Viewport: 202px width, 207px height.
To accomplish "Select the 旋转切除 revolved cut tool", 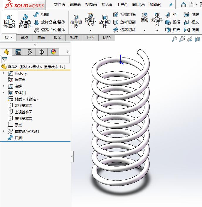I will 105,21.
